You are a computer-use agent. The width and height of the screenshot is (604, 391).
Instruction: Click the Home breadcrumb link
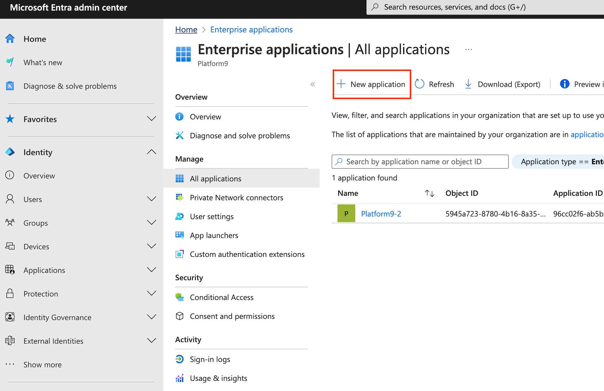coord(186,30)
